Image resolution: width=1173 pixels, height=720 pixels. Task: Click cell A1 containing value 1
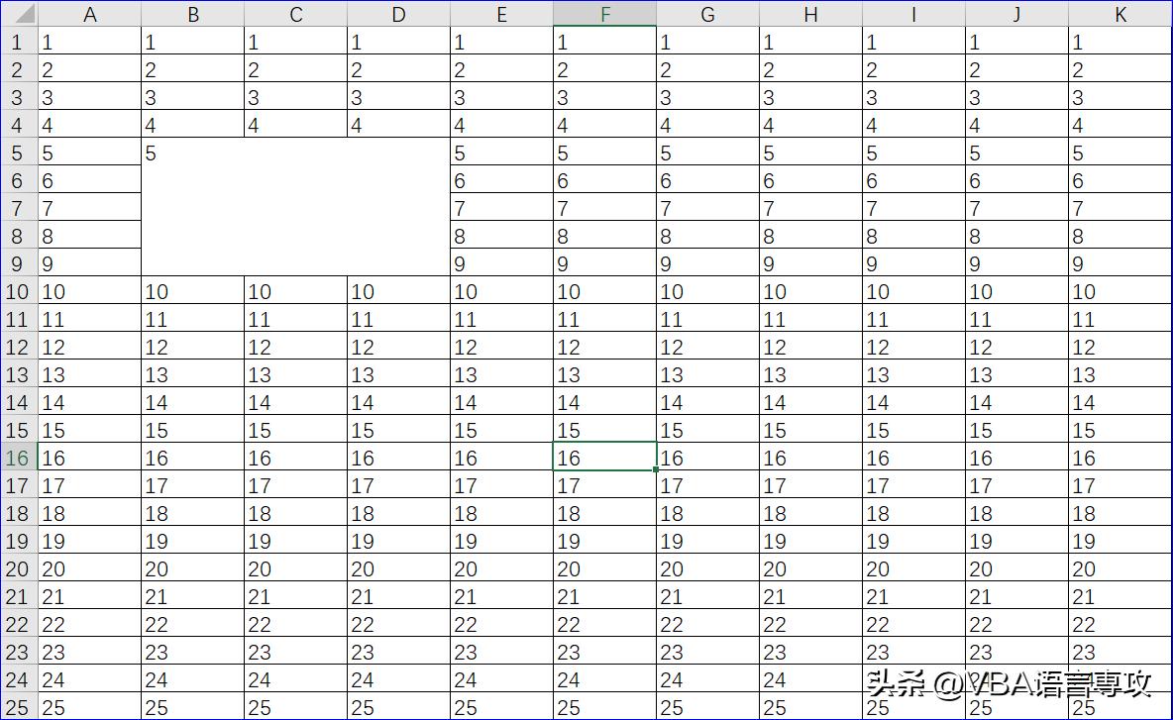[89, 42]
